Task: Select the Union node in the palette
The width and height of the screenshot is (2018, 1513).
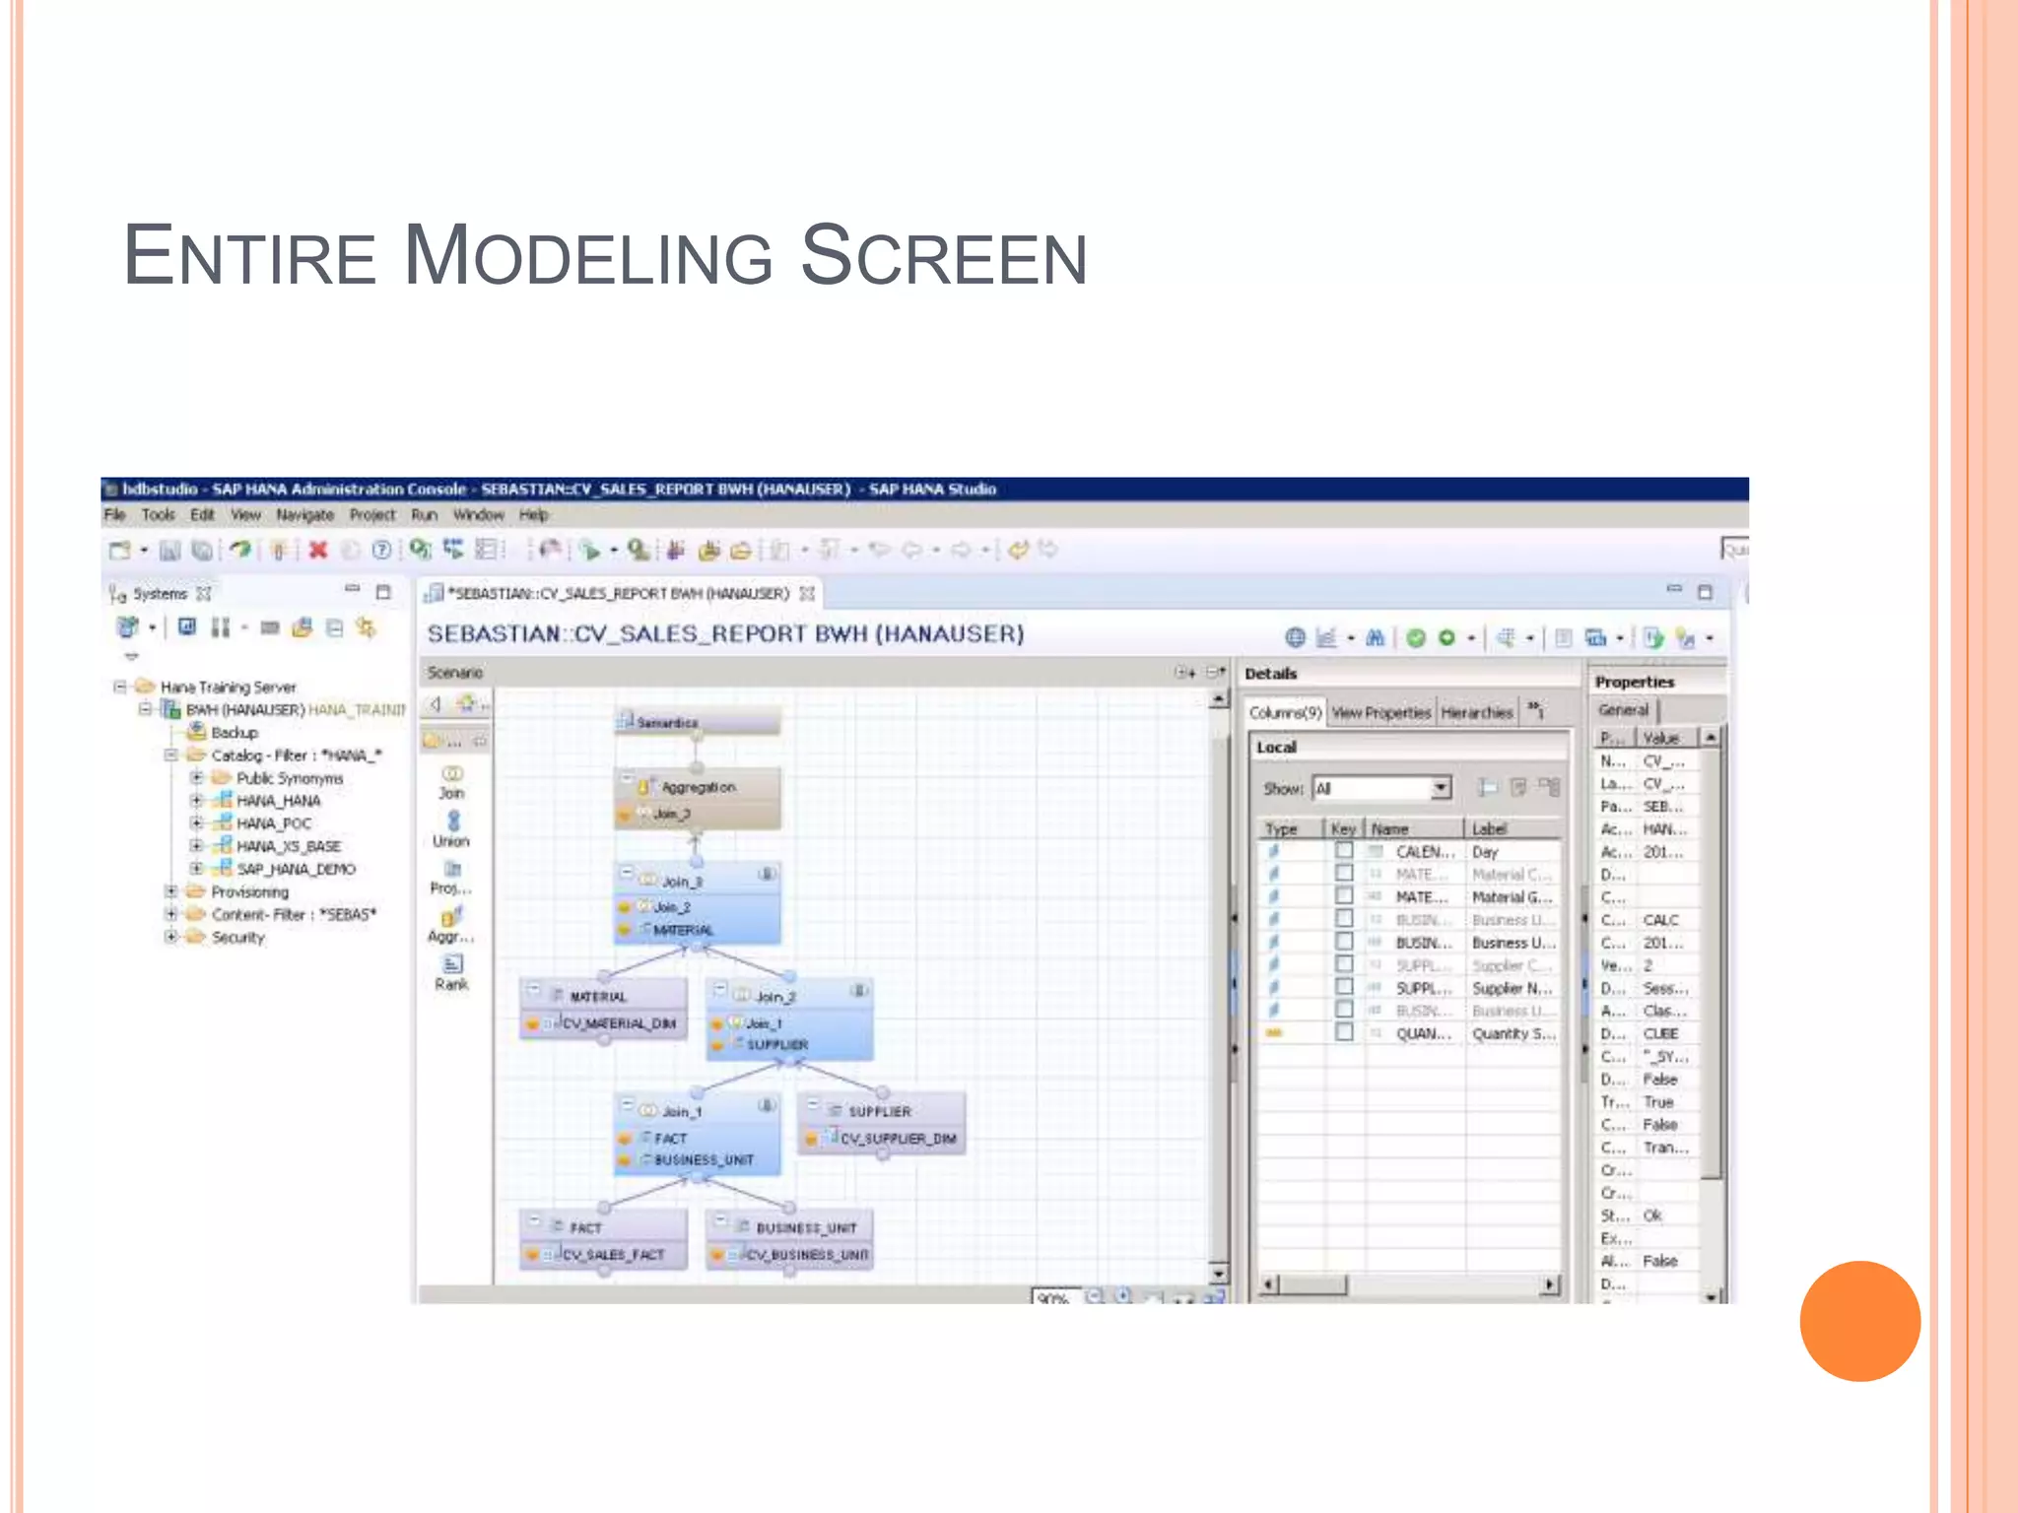Action: (x=451, y=829)
